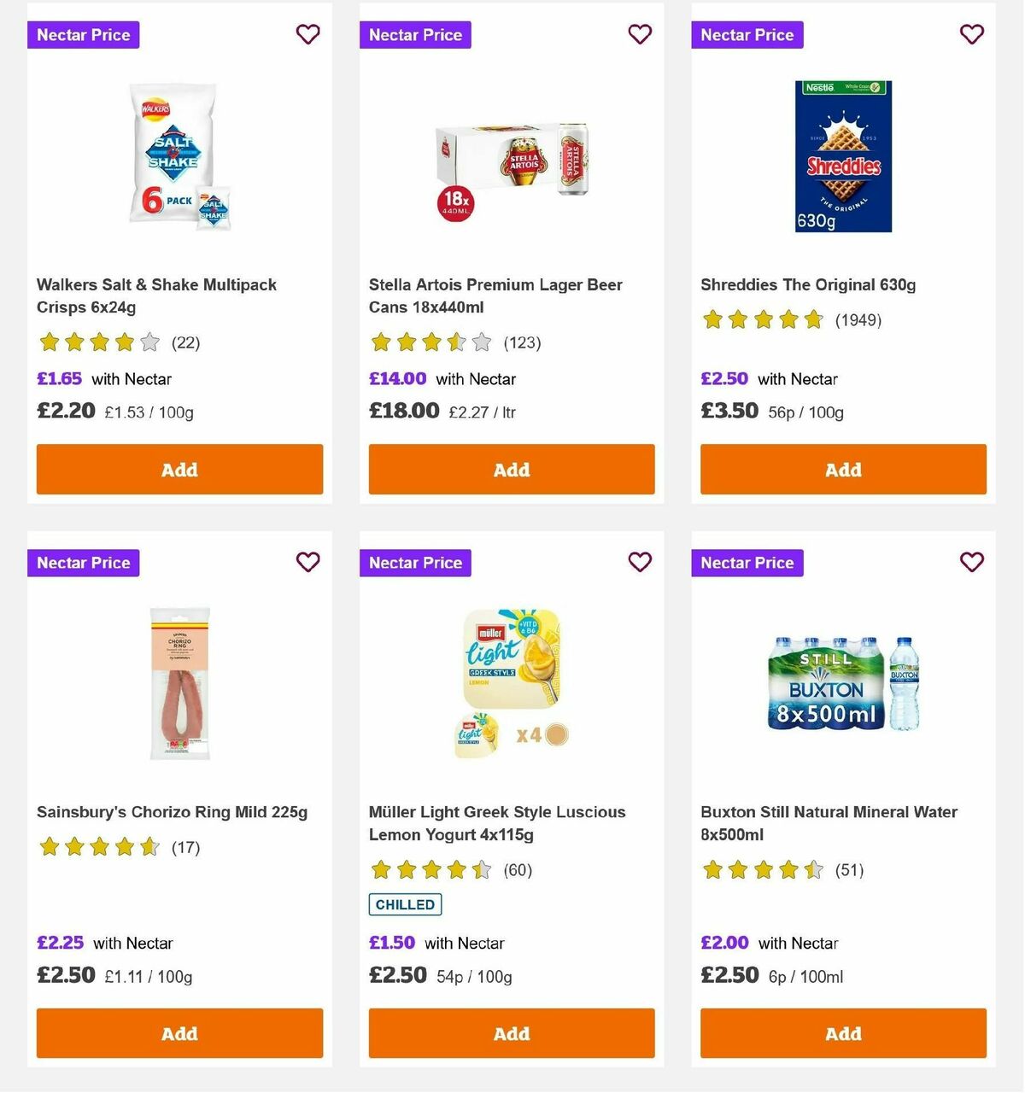Add Buxton Still Mineral Water to basket

click(843, 1033)
